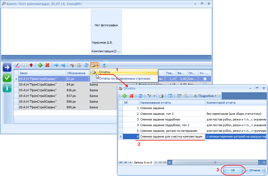Click the teal info side button
Viewport: 268px width, 176px height.
pyautogui.click(x=7, y=88)
